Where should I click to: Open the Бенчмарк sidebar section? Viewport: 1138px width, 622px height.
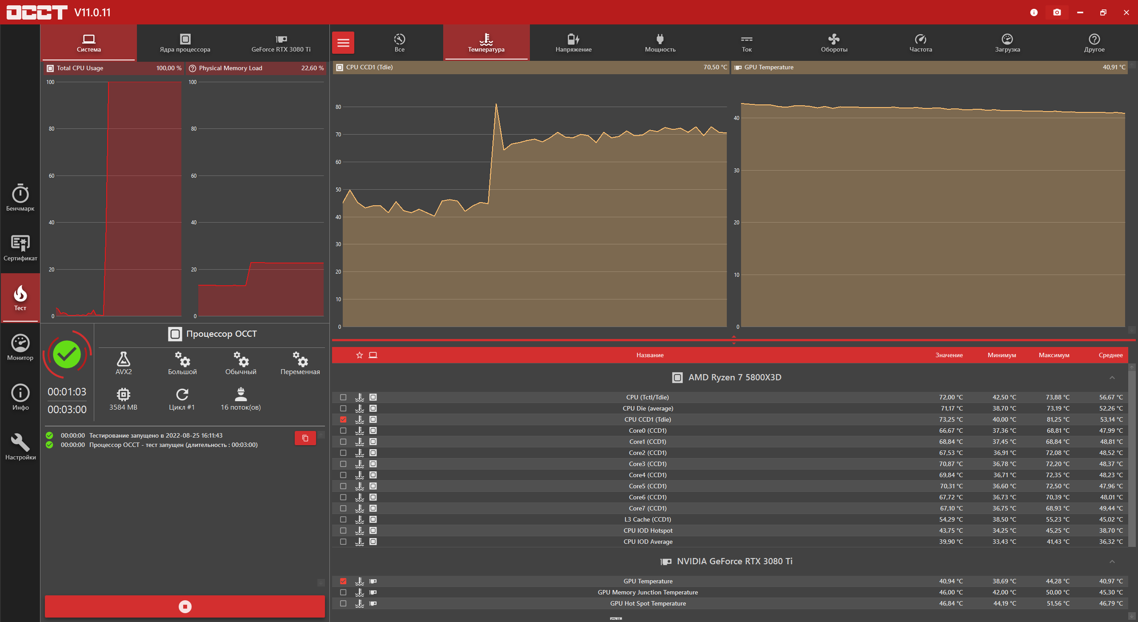click(20, 198)
